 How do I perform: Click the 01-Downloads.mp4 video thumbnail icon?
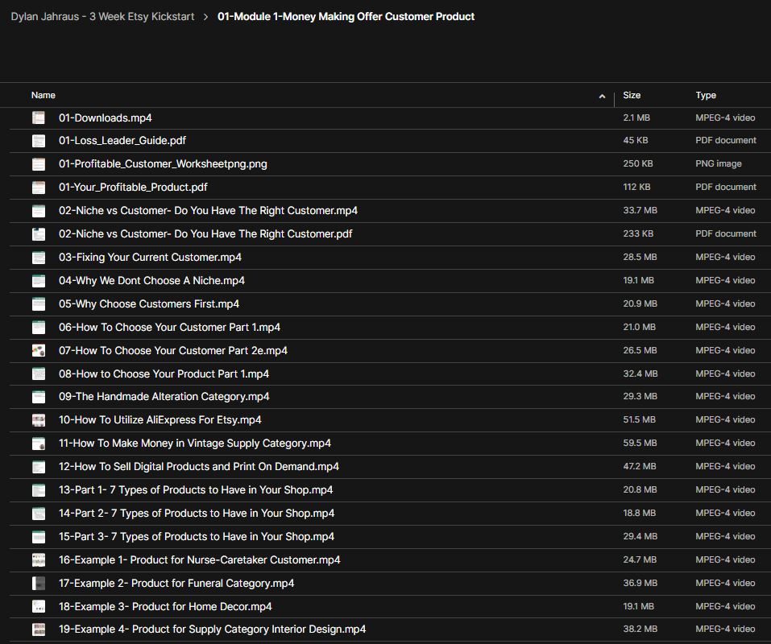39,118
